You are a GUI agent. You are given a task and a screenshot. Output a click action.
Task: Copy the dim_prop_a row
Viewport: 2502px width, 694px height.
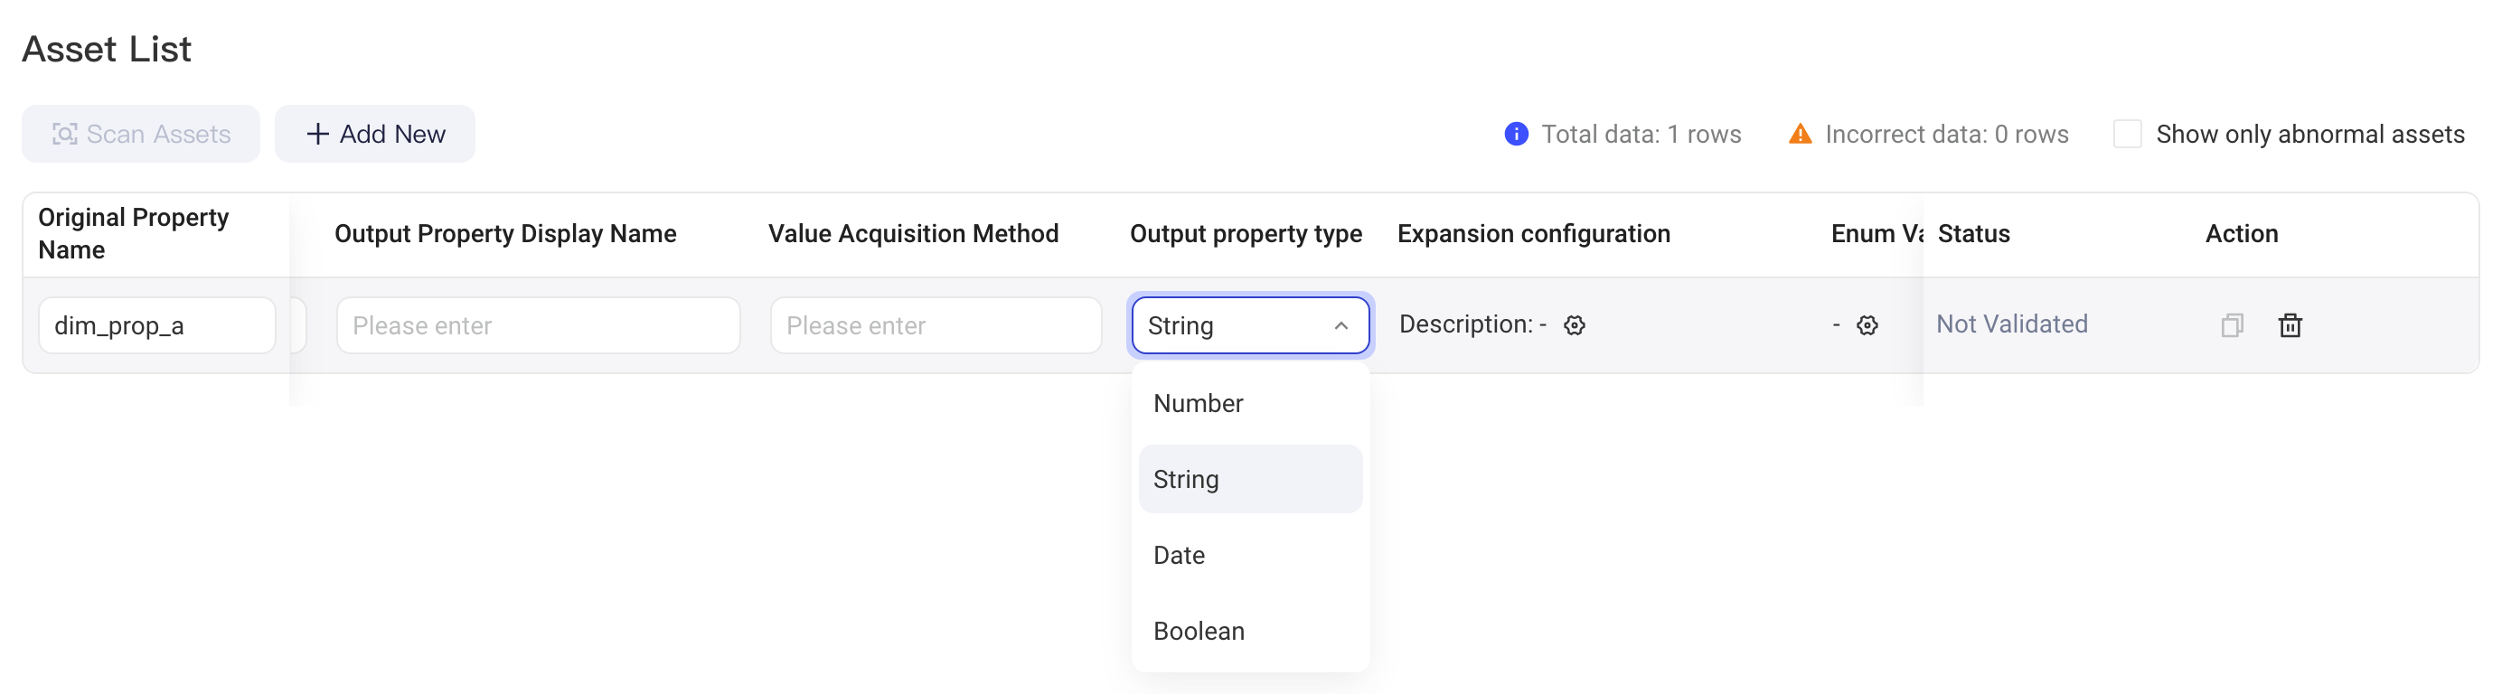(2232, 325)
